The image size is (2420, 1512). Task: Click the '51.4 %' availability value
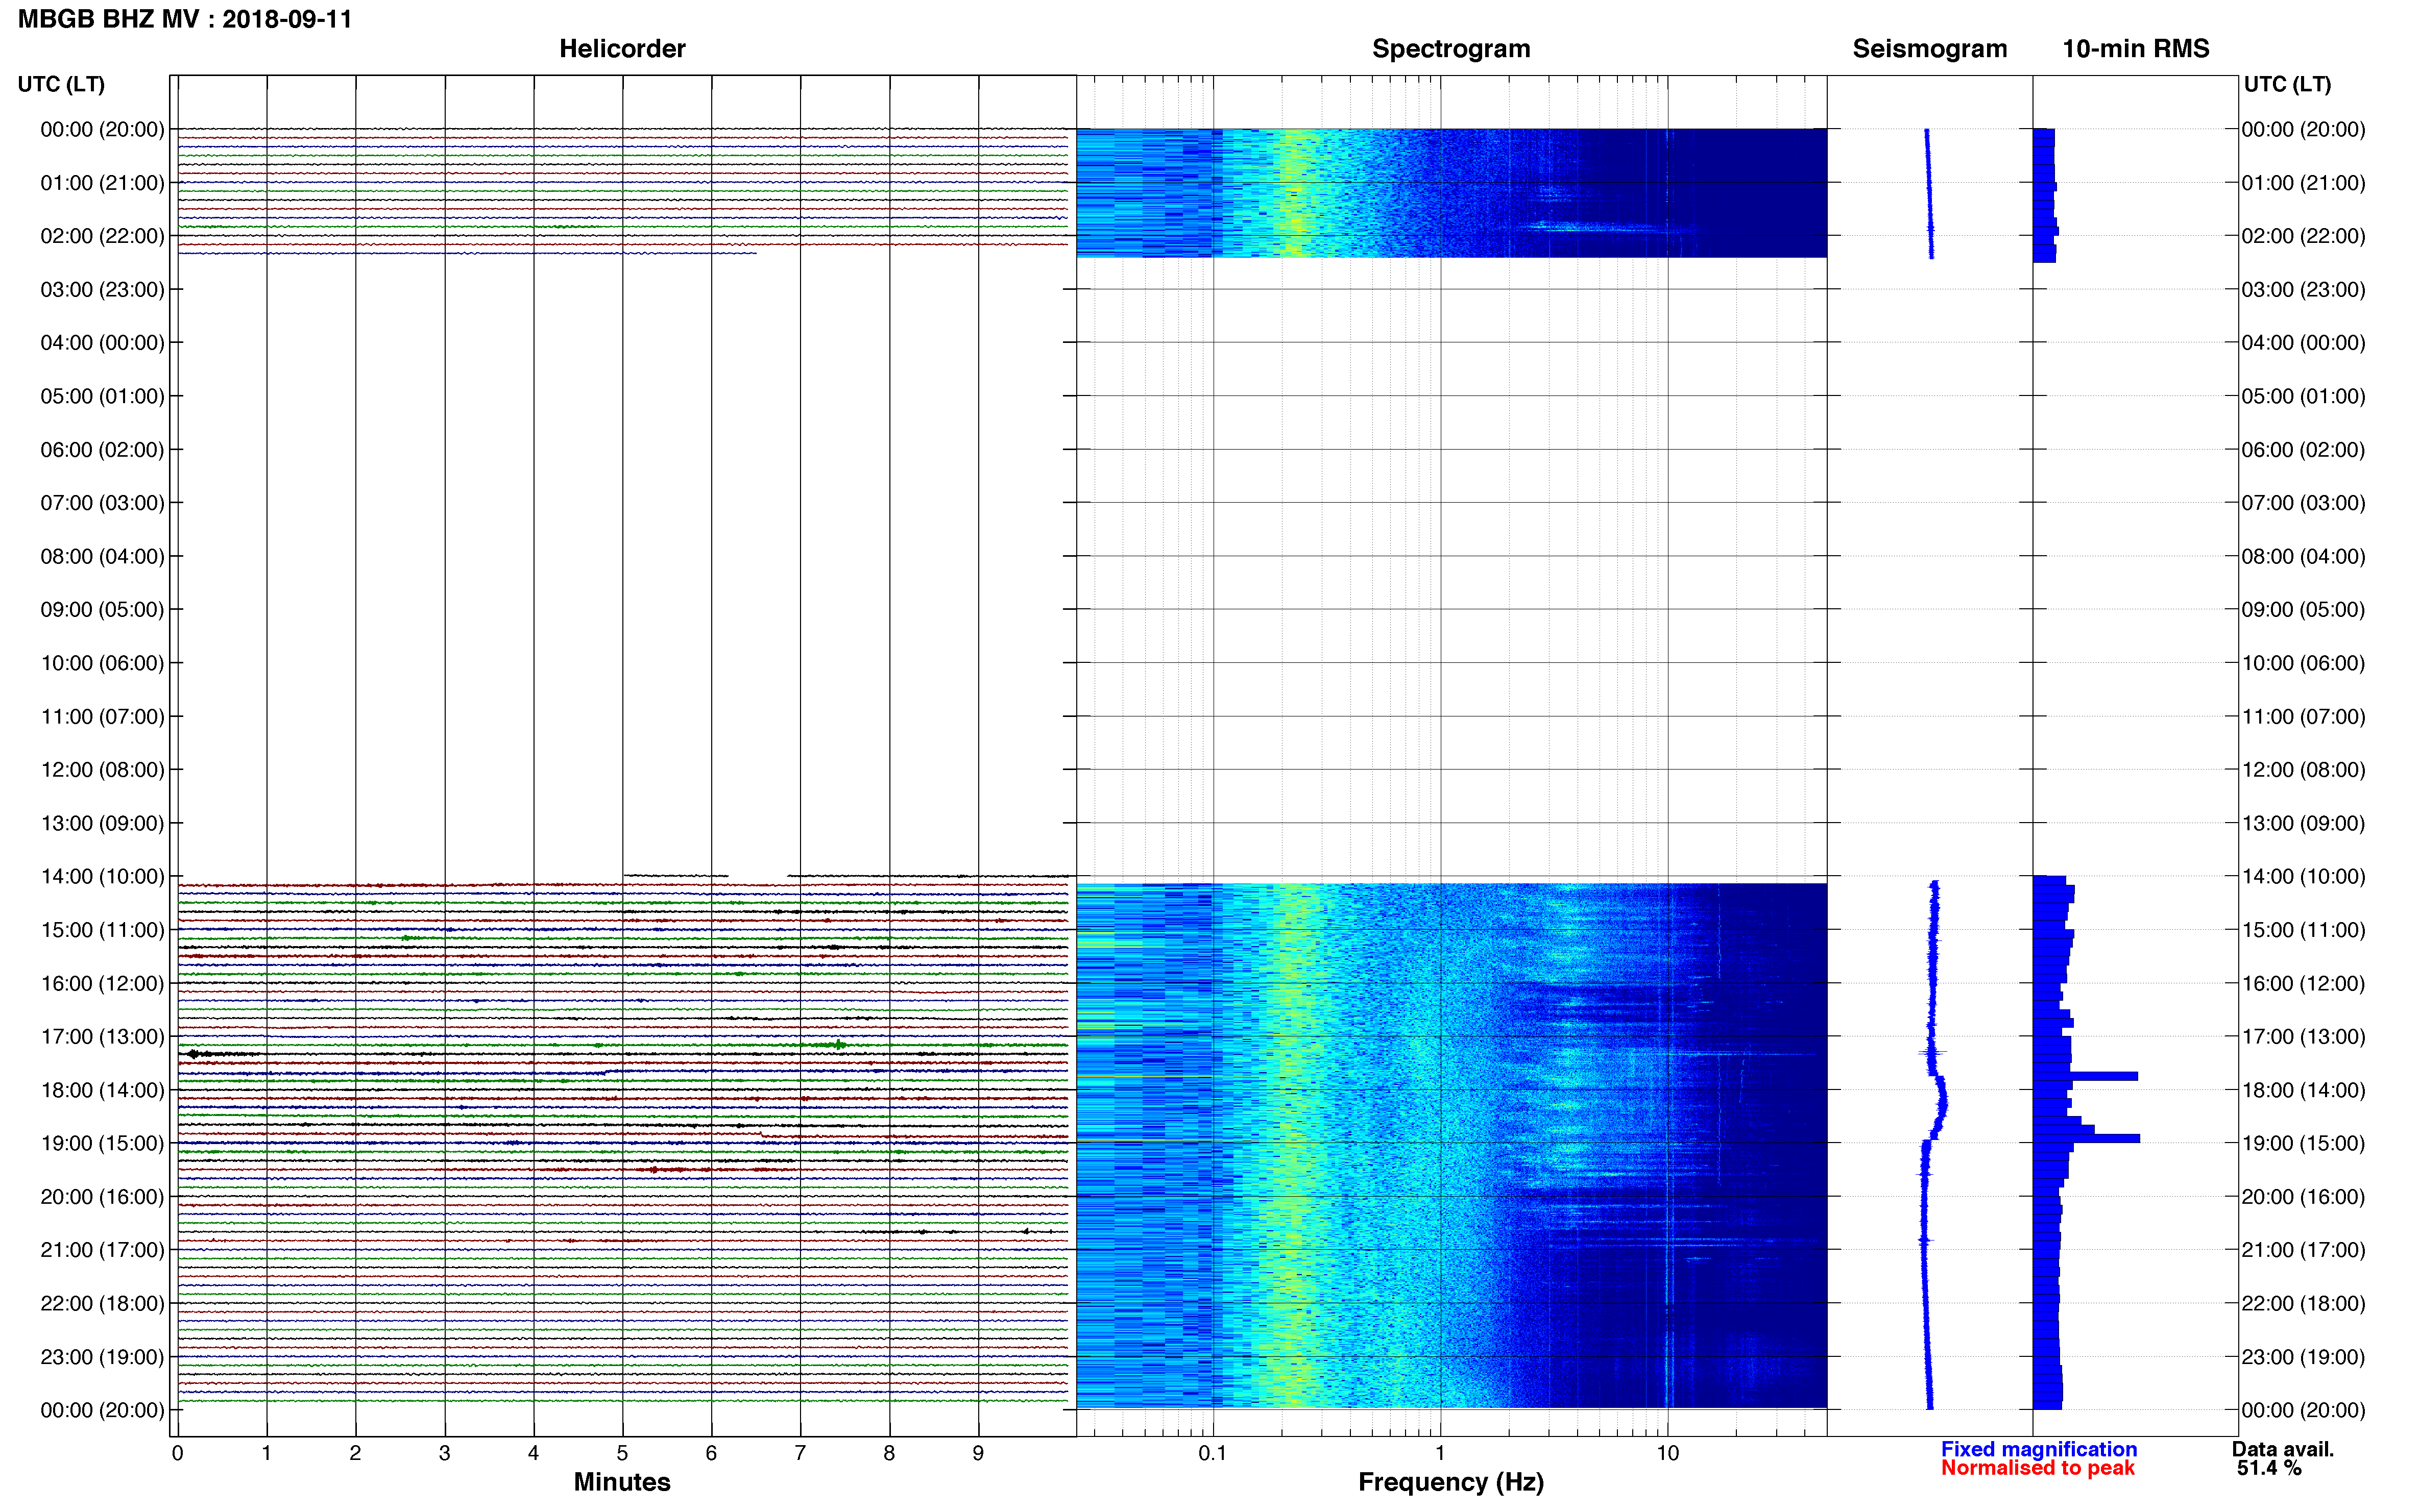2270,1468
